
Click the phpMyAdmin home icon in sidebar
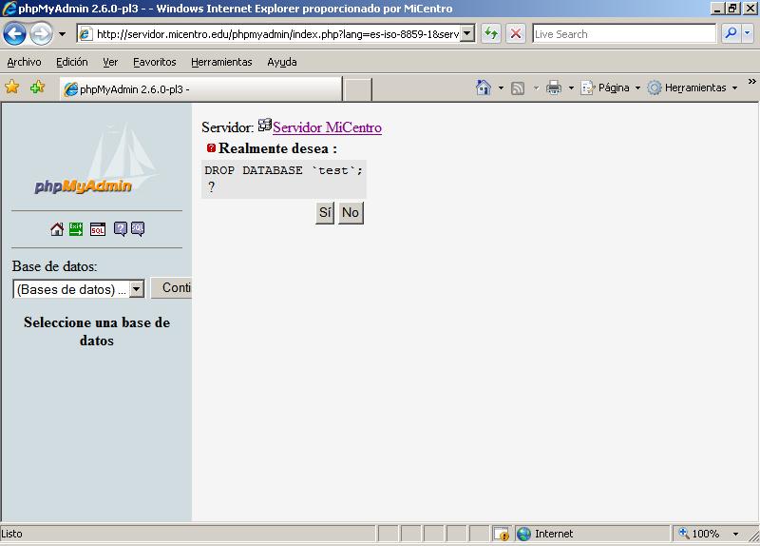pos(57,229)
